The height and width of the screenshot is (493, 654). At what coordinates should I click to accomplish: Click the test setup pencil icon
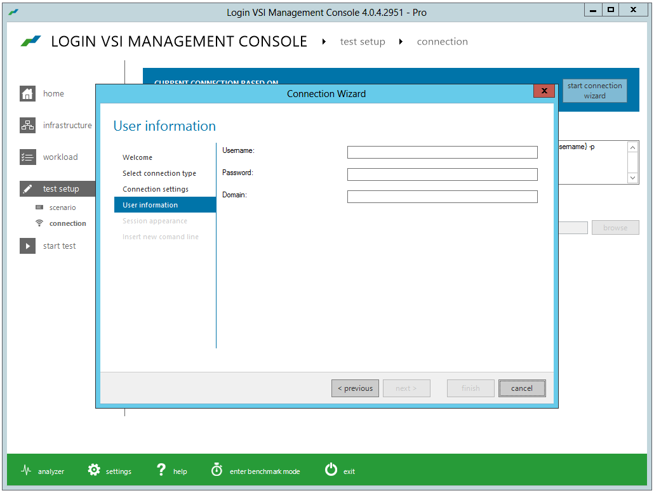click(x=27, y=189)
